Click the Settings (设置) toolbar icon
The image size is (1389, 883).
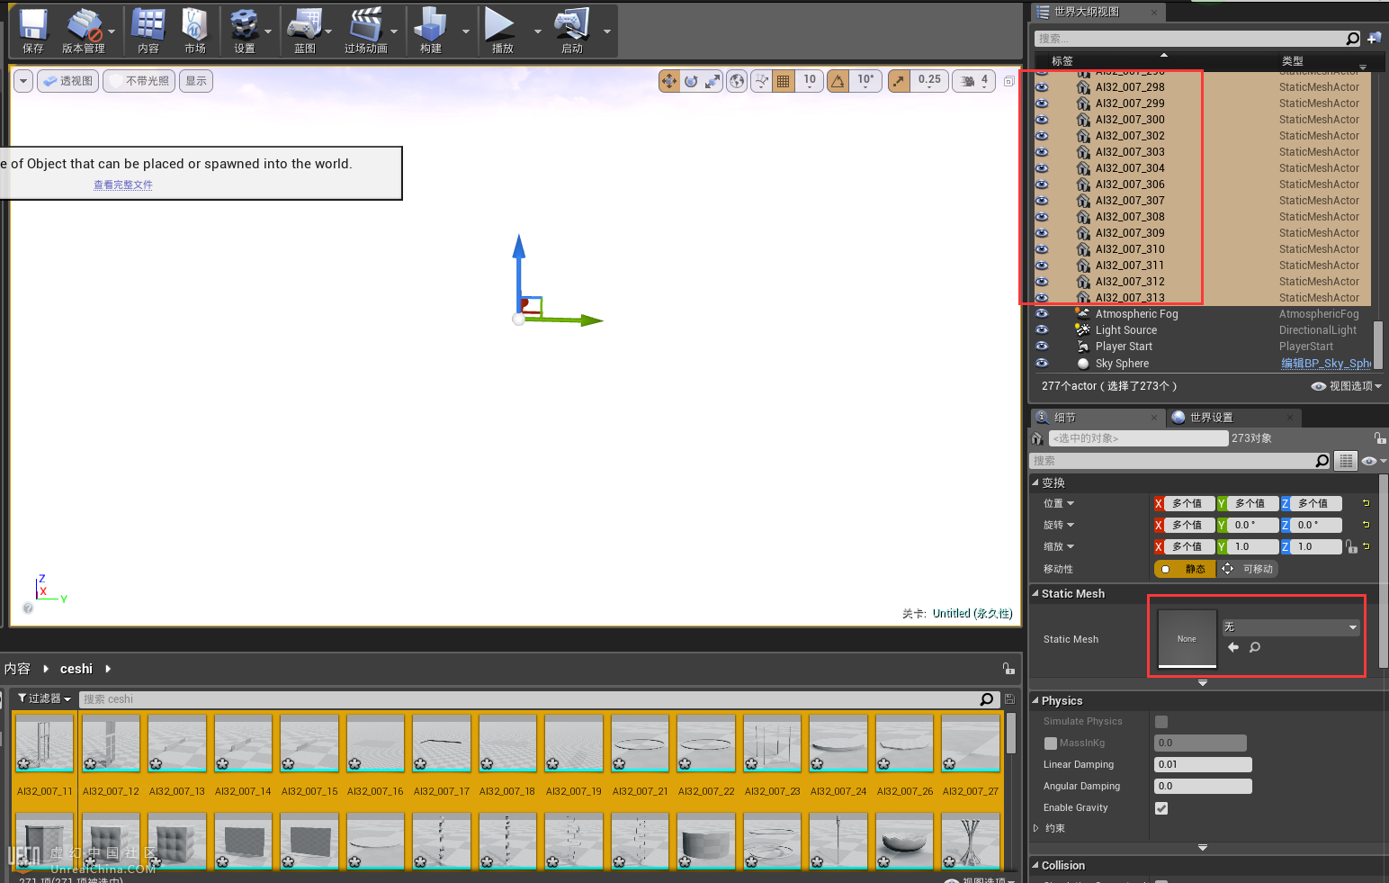(244, 31)
